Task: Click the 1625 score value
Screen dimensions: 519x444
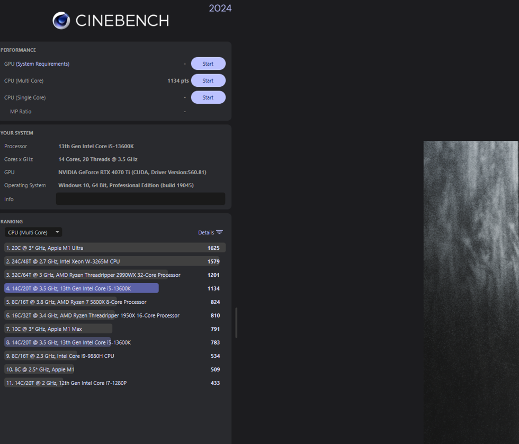Action: pyautogui.click(x=213, y=248)
